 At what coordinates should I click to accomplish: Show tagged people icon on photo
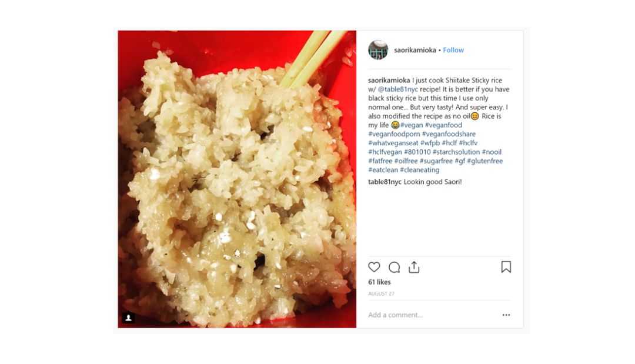click(x=128, y=318)
